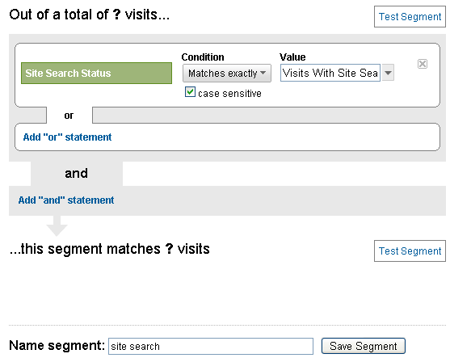This screenshot has height=358, width=450.
Task: Add an "or" statement
Action: tap(67, 137)
